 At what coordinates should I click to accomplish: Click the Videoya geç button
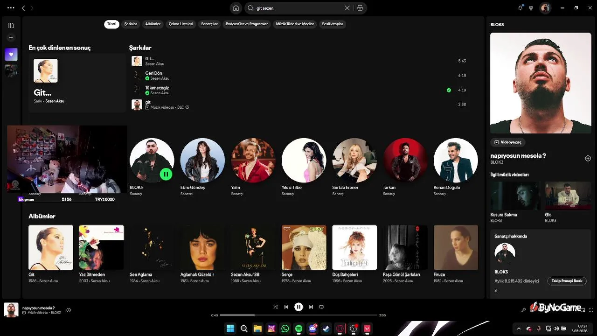coord(507,142)
